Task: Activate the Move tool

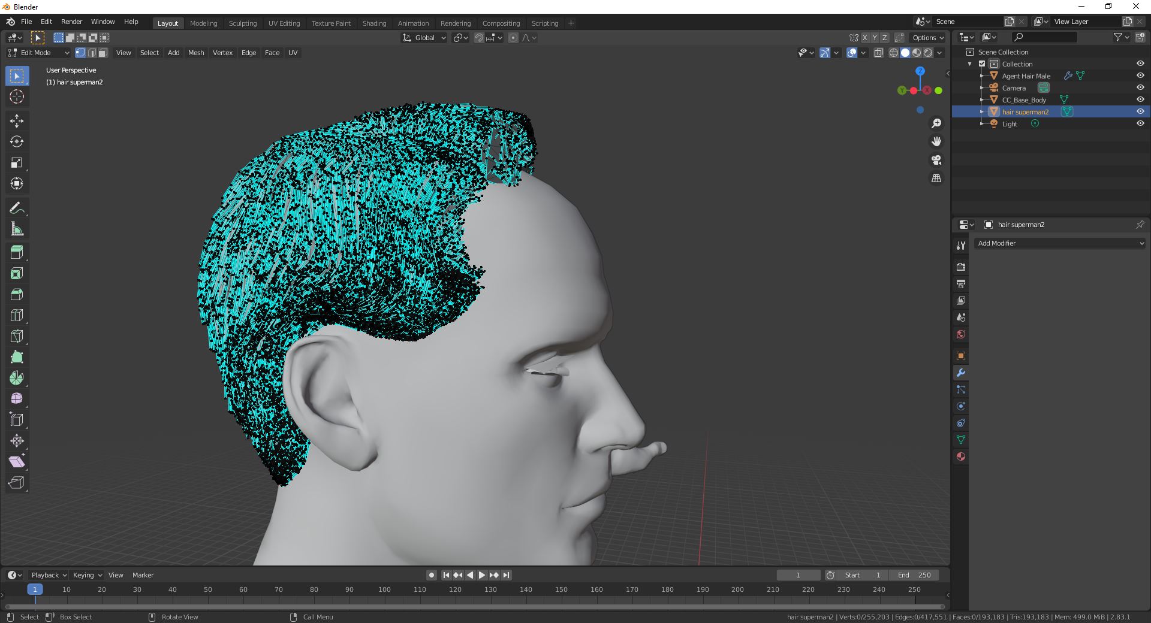Action: coord(17,121)
